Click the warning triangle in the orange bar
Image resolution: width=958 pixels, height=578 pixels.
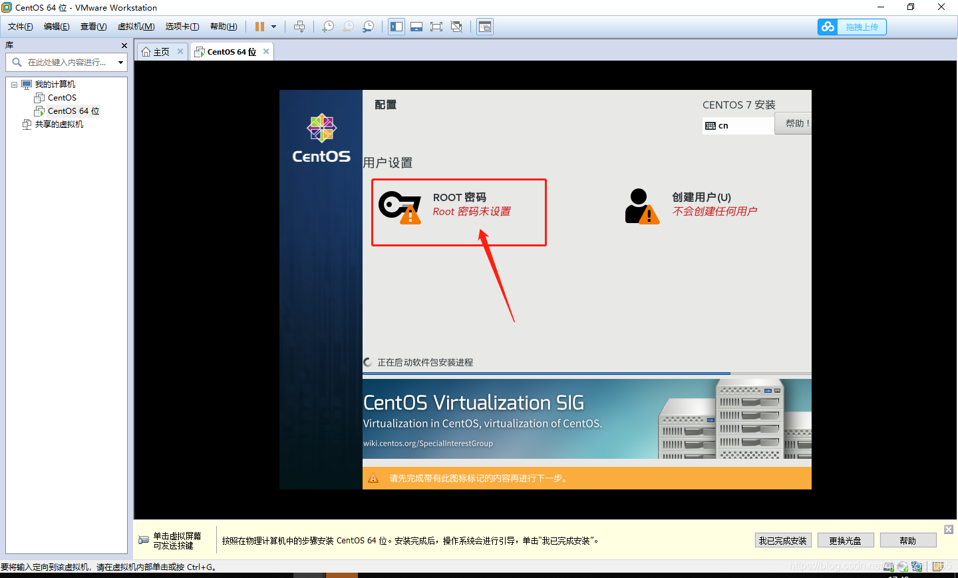(373, 478)
